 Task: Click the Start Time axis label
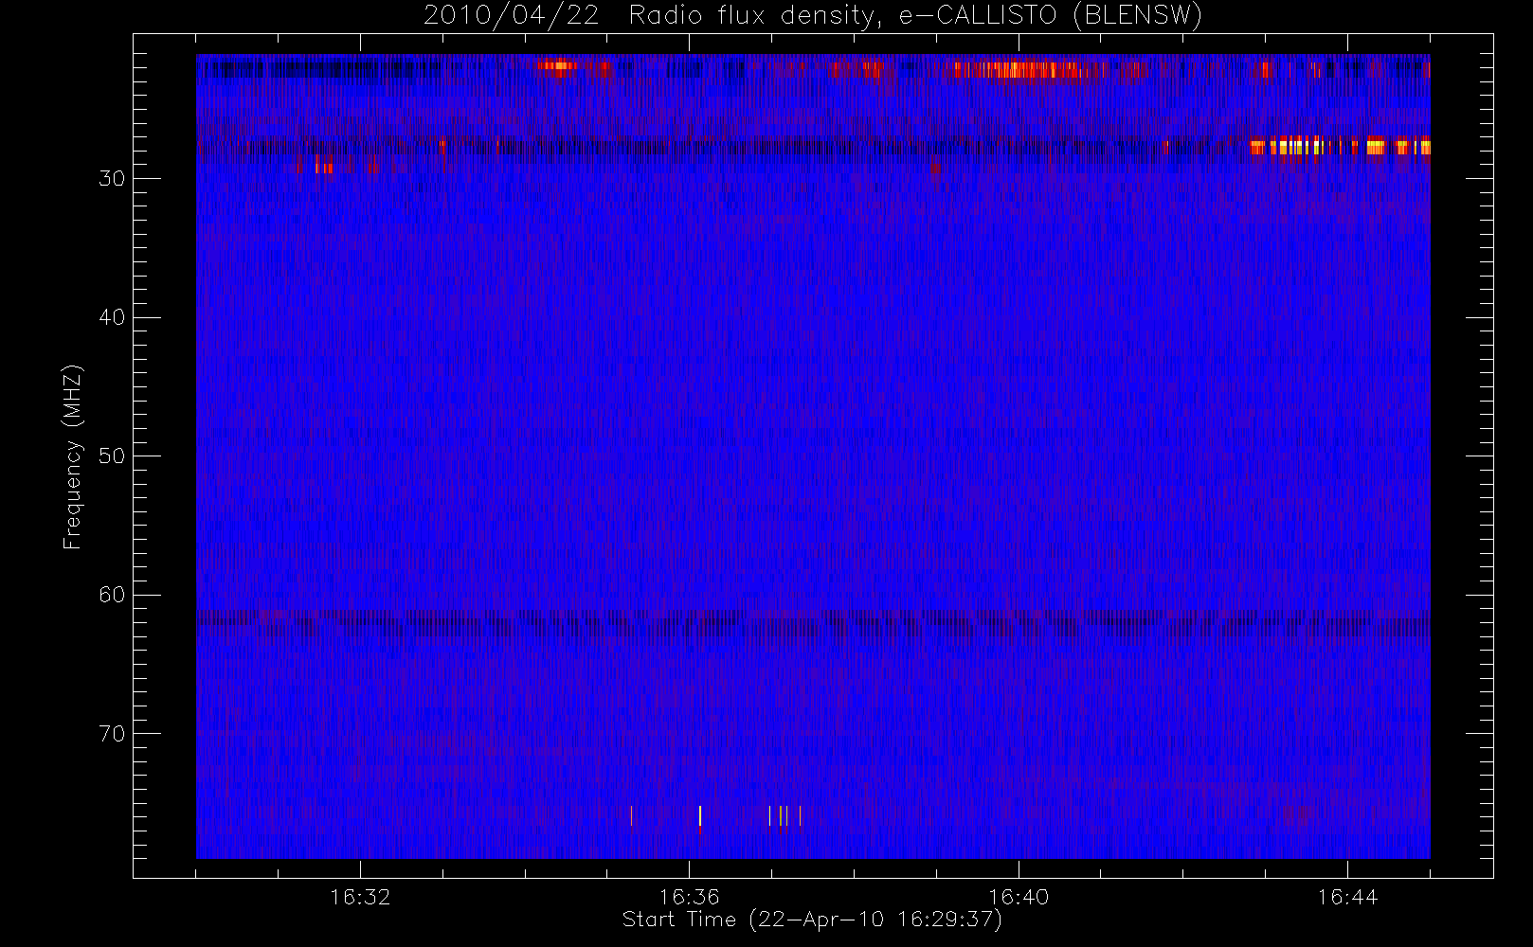812,920
